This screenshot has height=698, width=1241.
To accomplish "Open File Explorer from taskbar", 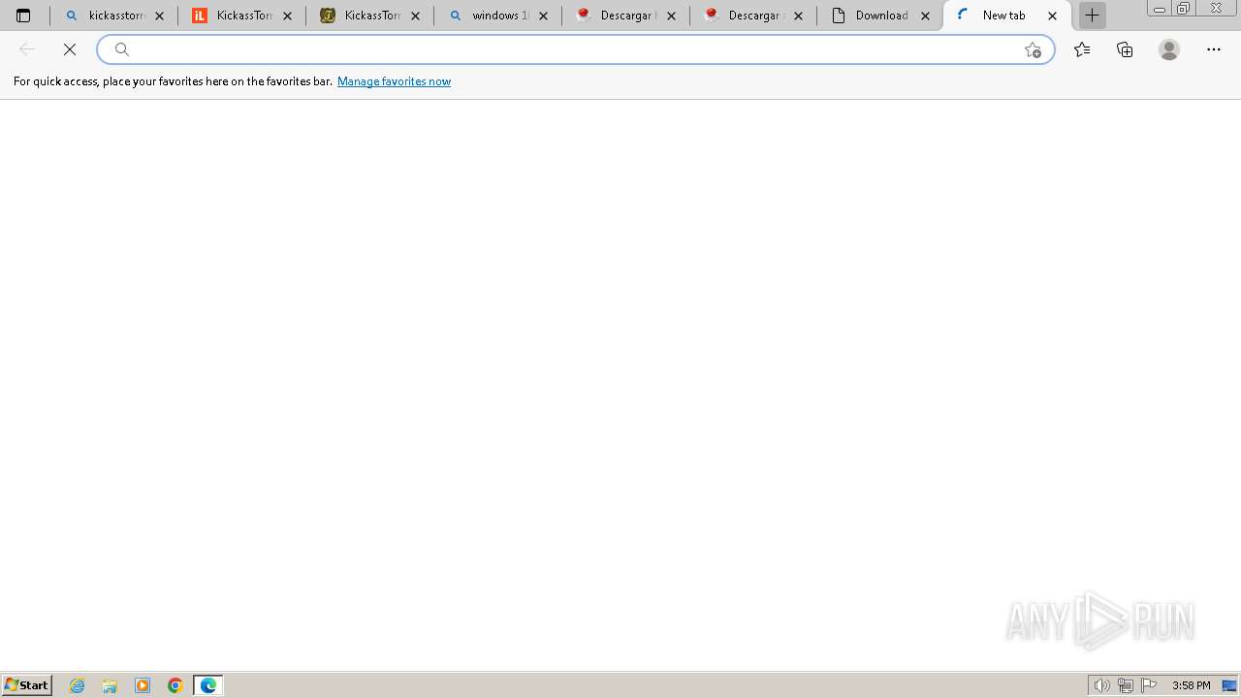I will tap(110, 685).
